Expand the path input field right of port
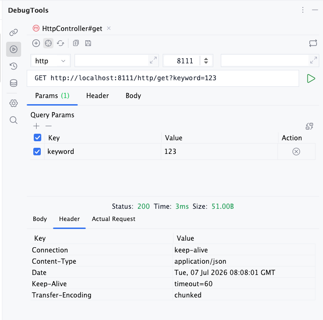This screenshot has height=320, width=323. 314,60
